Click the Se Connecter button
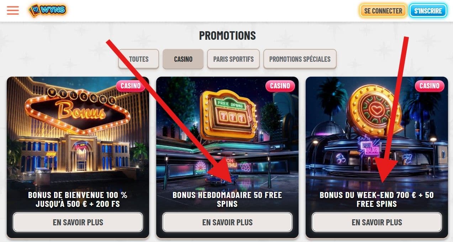 point(383,11)
